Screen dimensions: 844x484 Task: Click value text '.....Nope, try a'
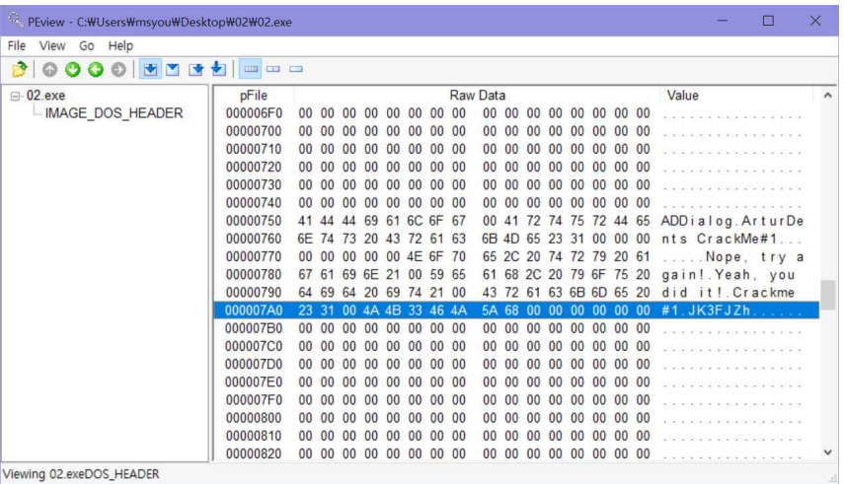(732, 257)
